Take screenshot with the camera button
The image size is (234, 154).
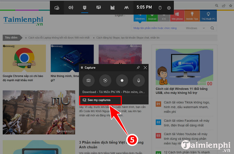pyautogui.click(x=88, y=81)
